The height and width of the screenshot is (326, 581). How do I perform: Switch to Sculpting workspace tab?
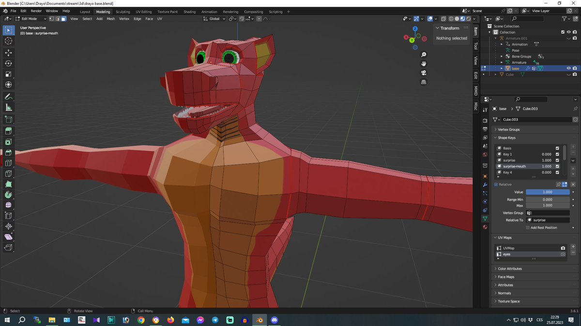tap(122, 12)
